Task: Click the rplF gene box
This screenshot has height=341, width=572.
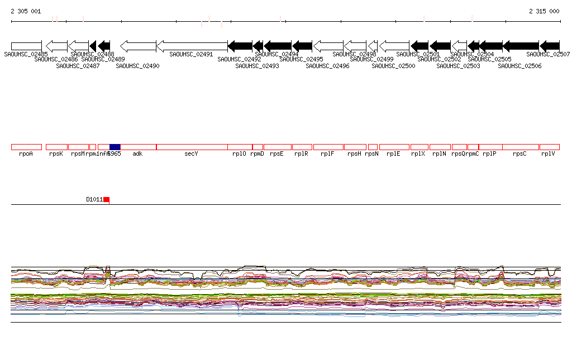Action: pyautogui.click(x=328, y=147)
